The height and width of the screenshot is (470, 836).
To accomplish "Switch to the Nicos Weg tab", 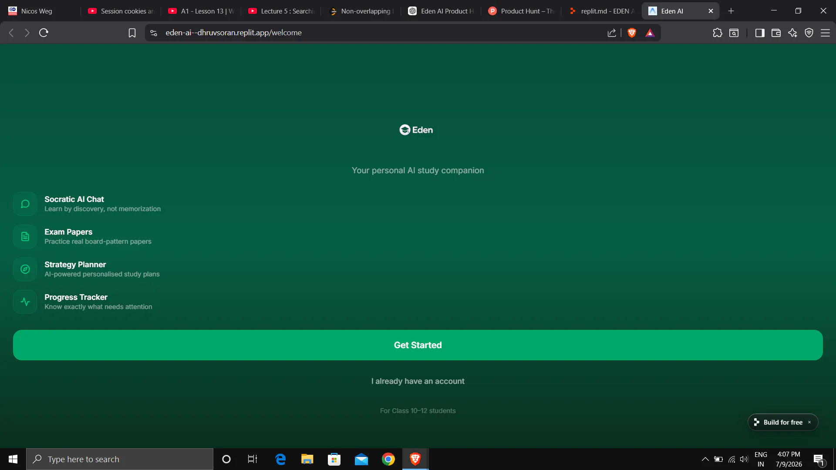I will (40, 11).
